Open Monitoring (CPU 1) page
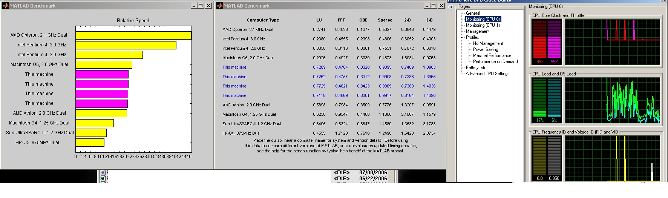This screenshot has height=198, width=668. click(x=483, y=25)
